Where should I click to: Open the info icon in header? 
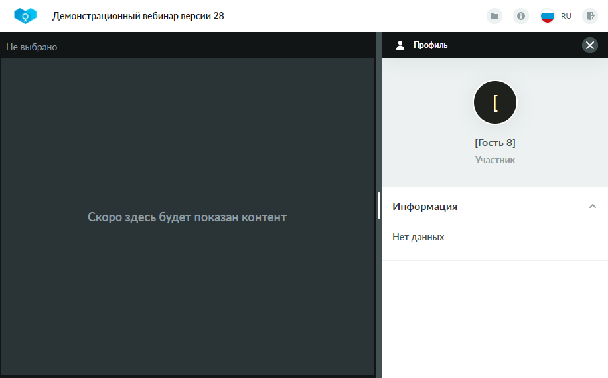click(x=521, y=16)
